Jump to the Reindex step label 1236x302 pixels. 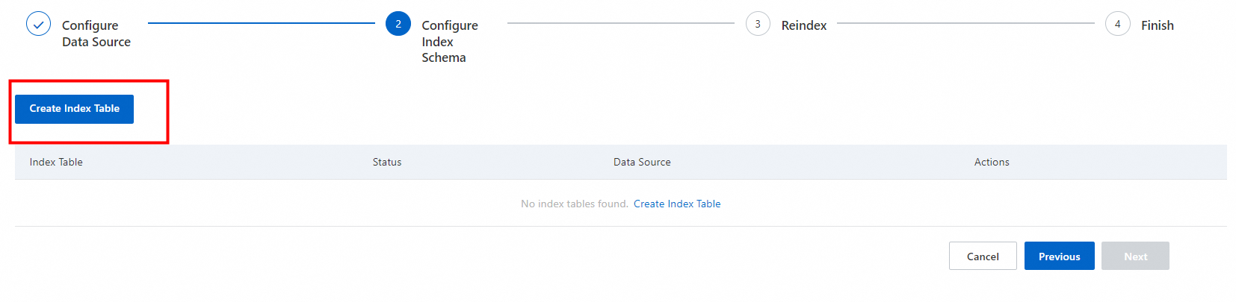coord(803,25)
